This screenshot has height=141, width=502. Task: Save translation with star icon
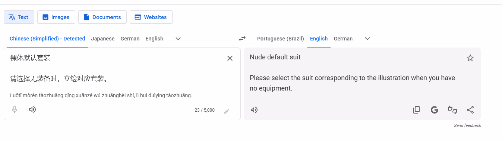click(x=470, y=58)
